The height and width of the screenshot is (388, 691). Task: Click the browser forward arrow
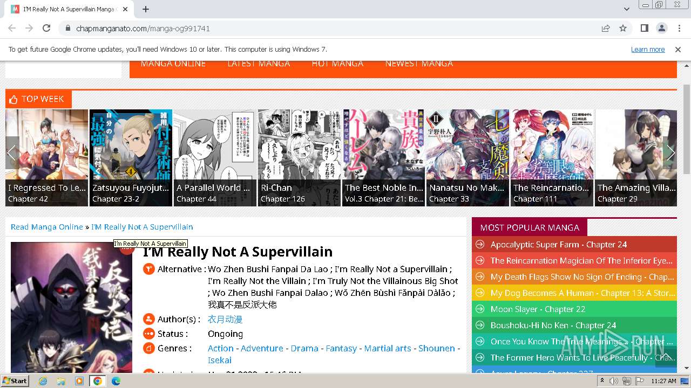point(29,28)
